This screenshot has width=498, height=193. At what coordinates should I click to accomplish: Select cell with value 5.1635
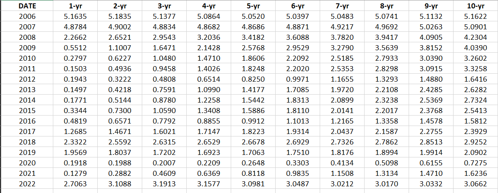pyautogui.click(x=75, y=16)
